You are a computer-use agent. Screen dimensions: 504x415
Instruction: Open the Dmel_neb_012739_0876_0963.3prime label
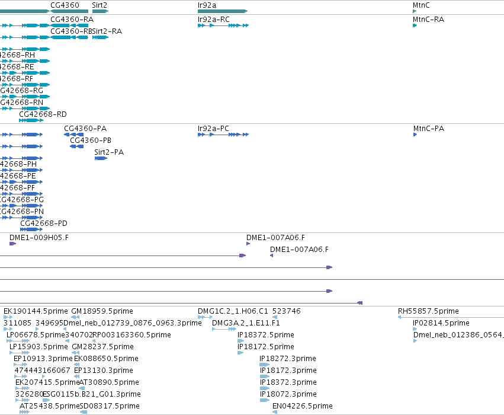(x=133, y=323)
